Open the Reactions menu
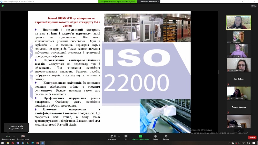Image resolution: width=258 pixels, height=145 pixels. [166, 137]
